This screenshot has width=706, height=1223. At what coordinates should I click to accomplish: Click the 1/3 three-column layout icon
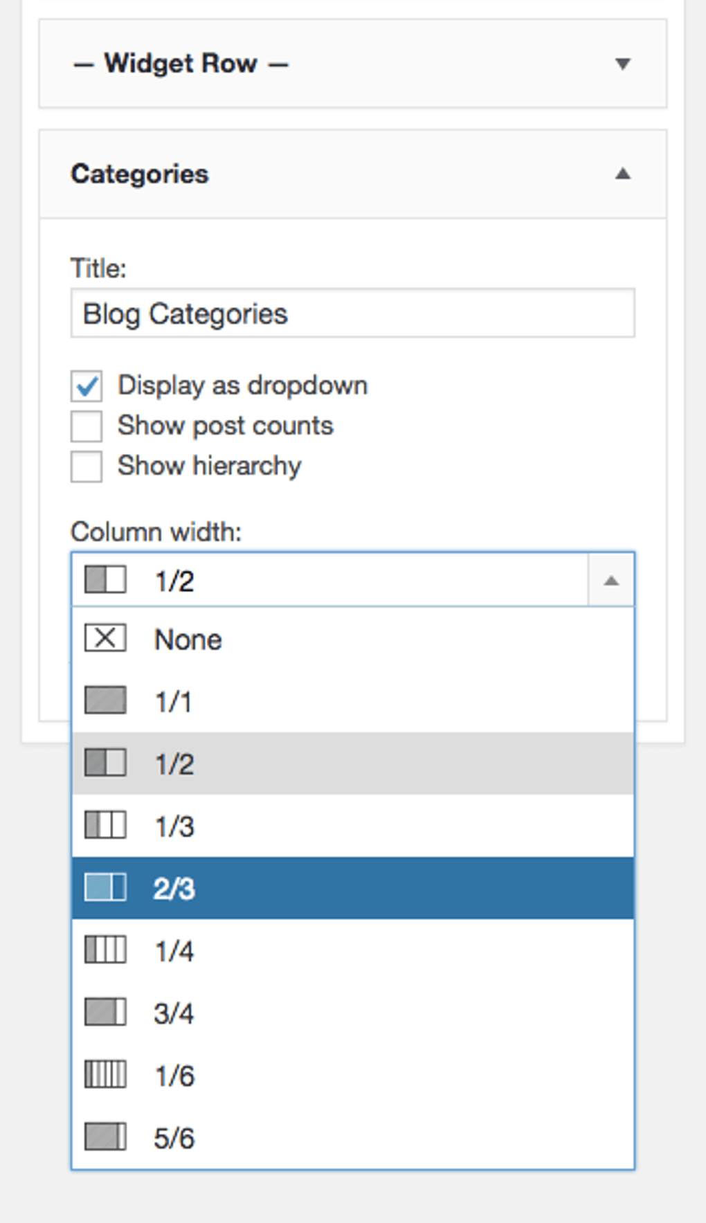coord(105,825)
